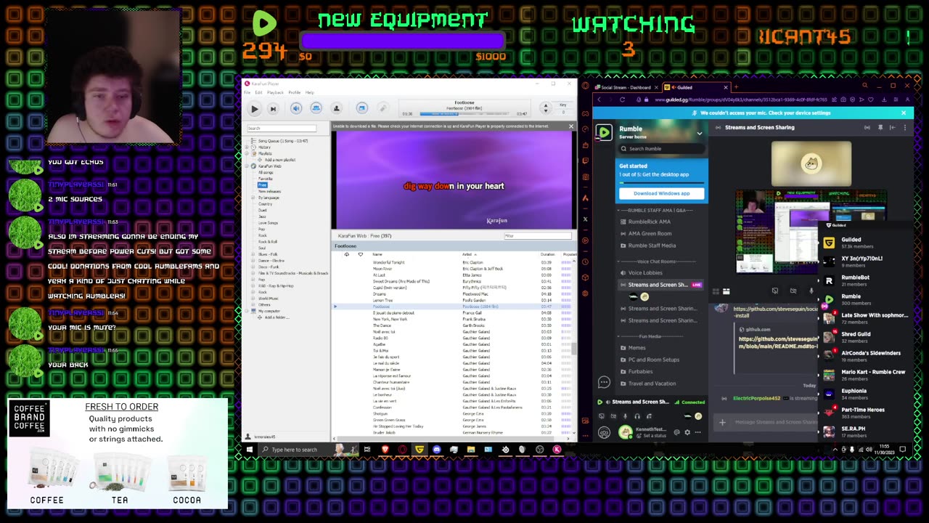Collapse the Playlists tree node
929x523 pixels.
click(x=247, y=153)
